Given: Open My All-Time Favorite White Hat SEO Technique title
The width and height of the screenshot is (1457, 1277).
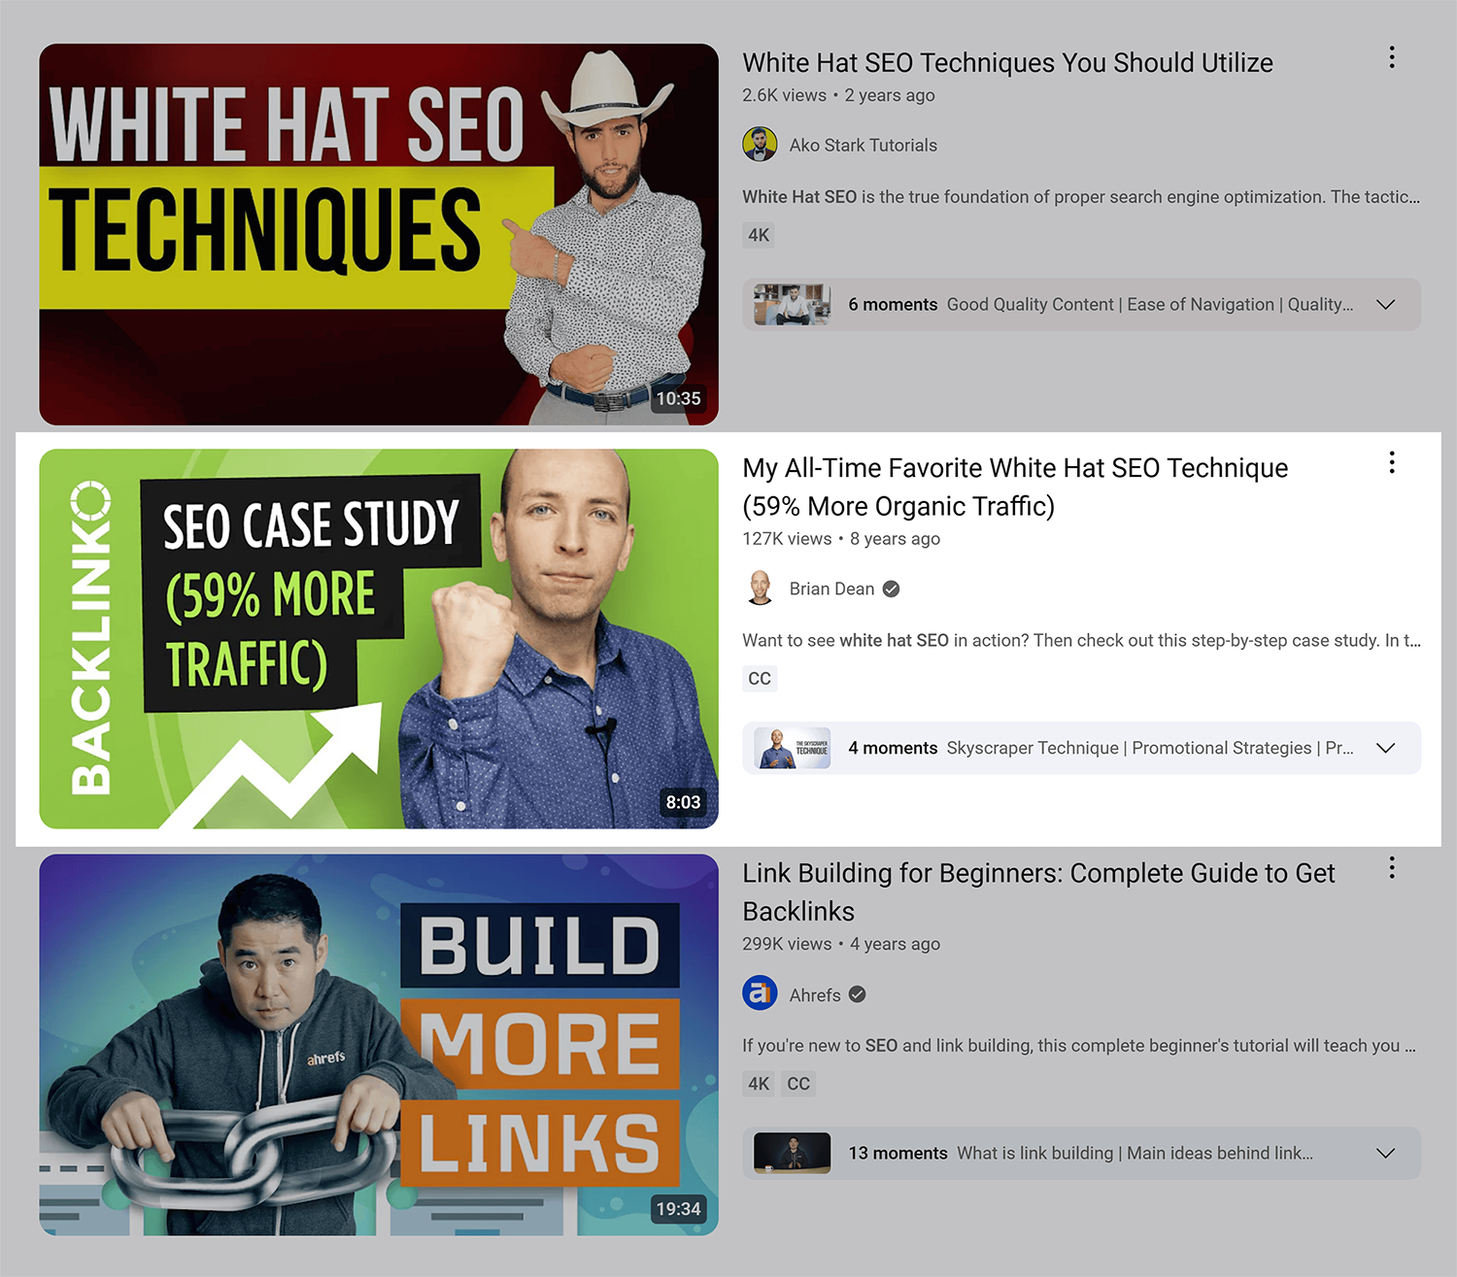Looking at the screenshot, I should 1015,487.
